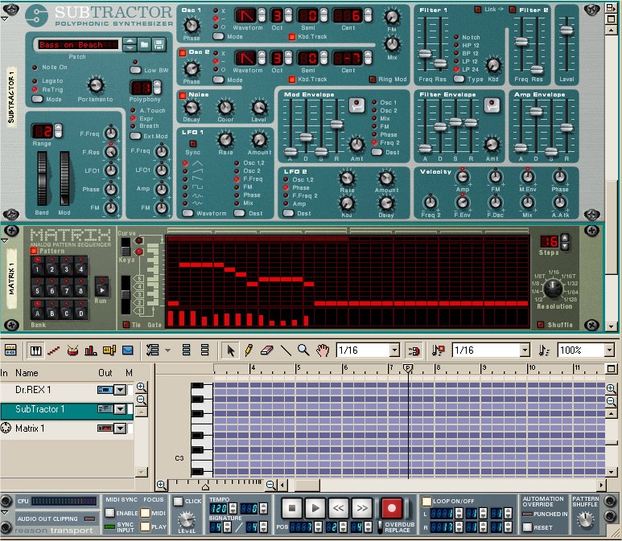Toggle Matrix Pattern enable
This screenshot has height=541, width=622.
pyautogui.click(x=34, y=251)
